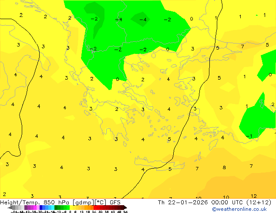
Task: Select the dark purple legend swatch
Action: [x=26, y=207]
